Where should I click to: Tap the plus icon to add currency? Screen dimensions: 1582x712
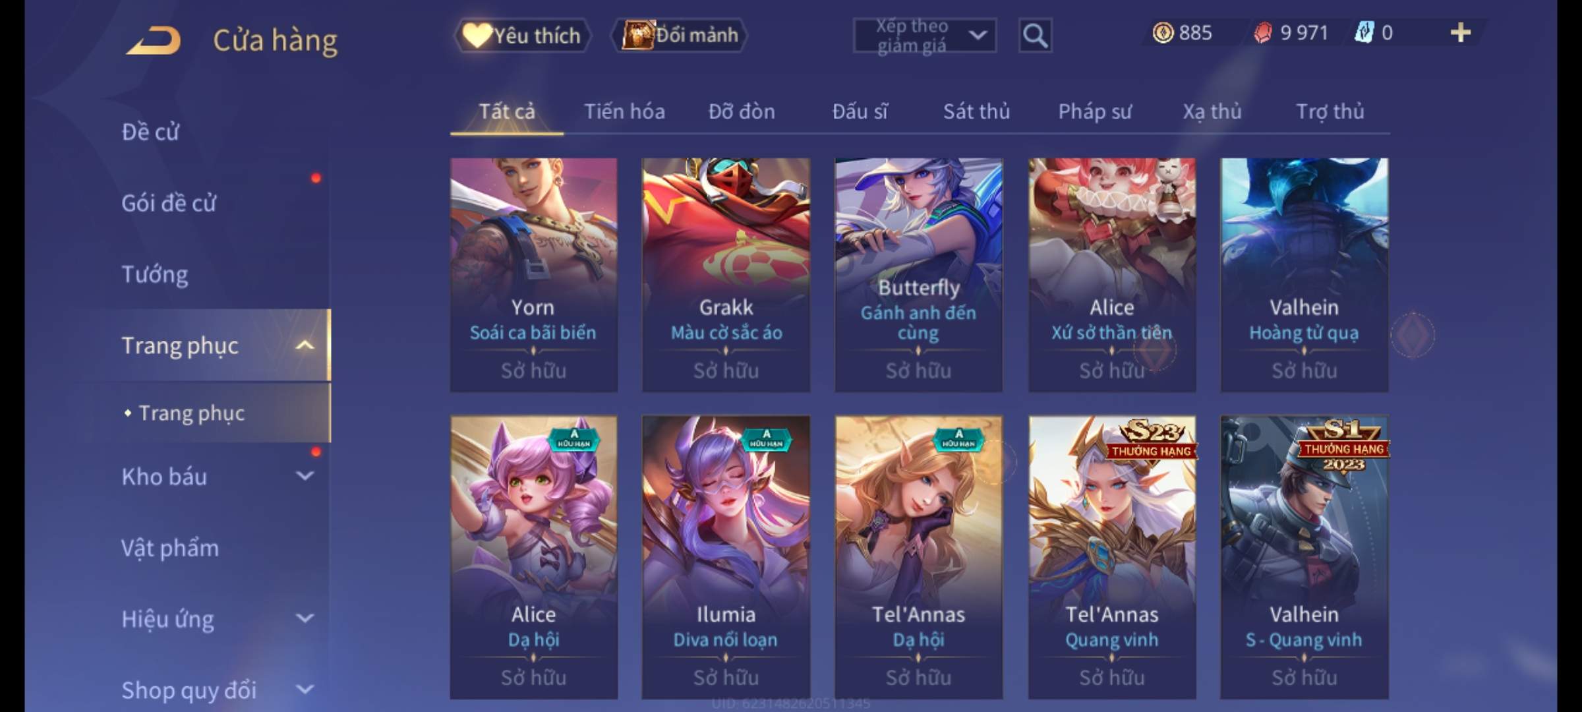point(1461,33)
